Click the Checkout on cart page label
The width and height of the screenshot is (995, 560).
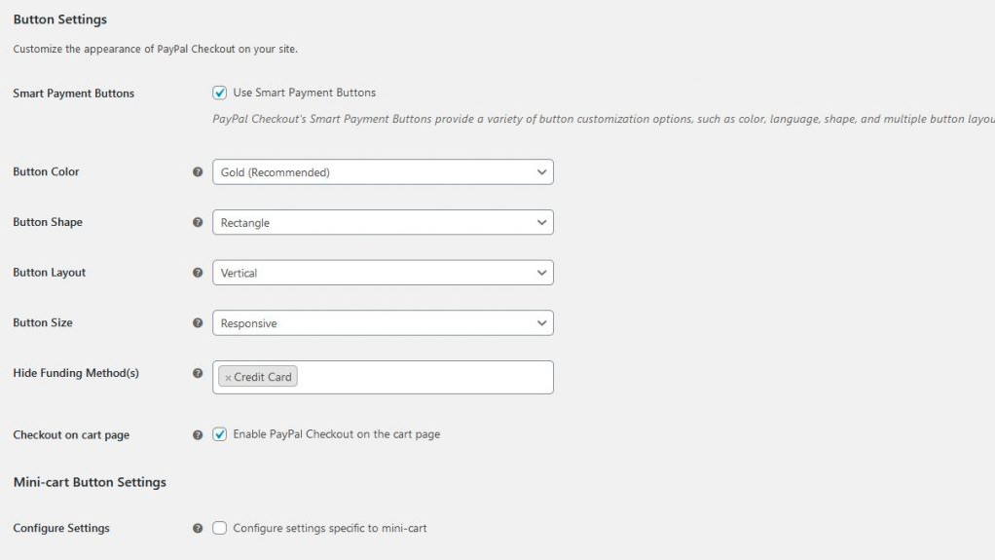(71, 435)
